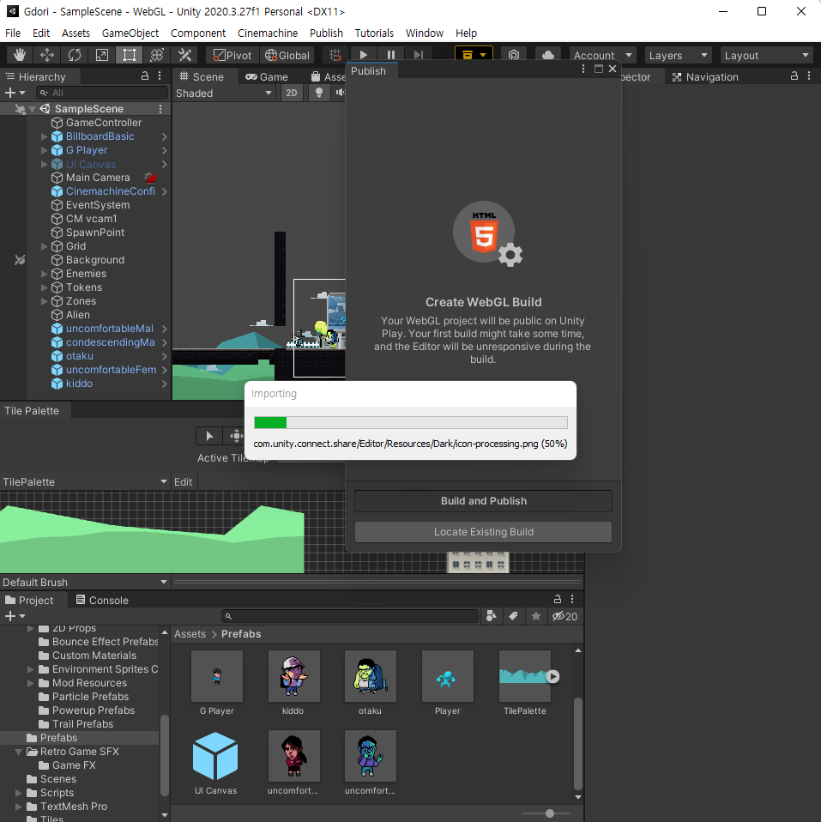Select tile palette Select tool arrow
Screen dimensions: 821x822
coord(209,436)
